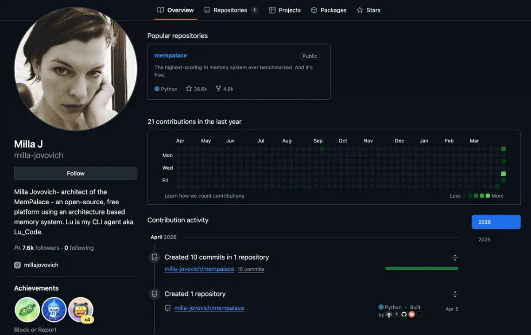Click the followers people icon
The width and height of the screenshot is (531, 335).
(17, 248)
